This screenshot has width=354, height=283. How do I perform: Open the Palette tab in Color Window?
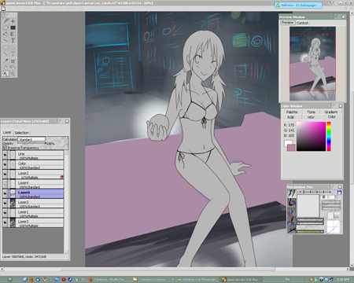(x=292, y=112)
